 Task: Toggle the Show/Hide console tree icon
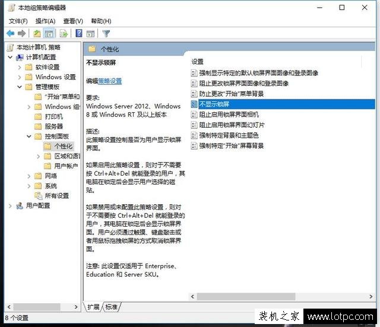coord(49,33)
